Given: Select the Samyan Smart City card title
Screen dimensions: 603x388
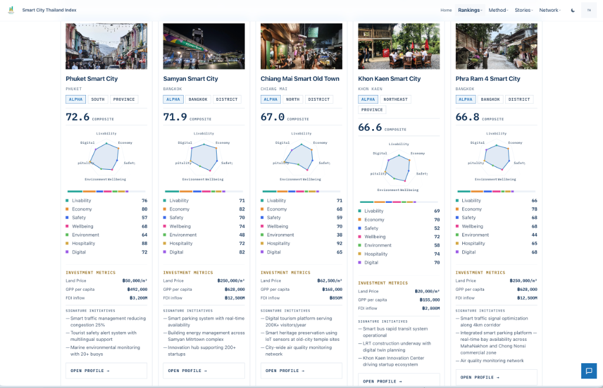Looking at the screenshot, I should pyautogui.click(x=190, y=78).
